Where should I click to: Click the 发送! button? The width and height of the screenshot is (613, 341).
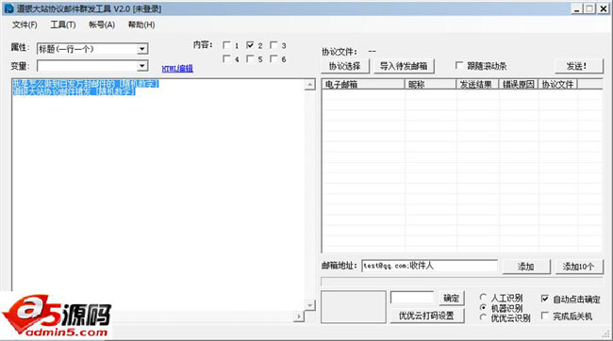[x=578, y=66]
